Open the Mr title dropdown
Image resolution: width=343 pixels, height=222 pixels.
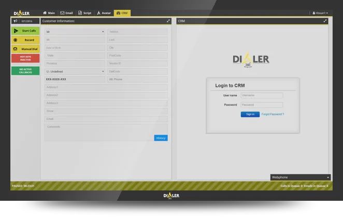pyautogui.click(x=75, y=32)
